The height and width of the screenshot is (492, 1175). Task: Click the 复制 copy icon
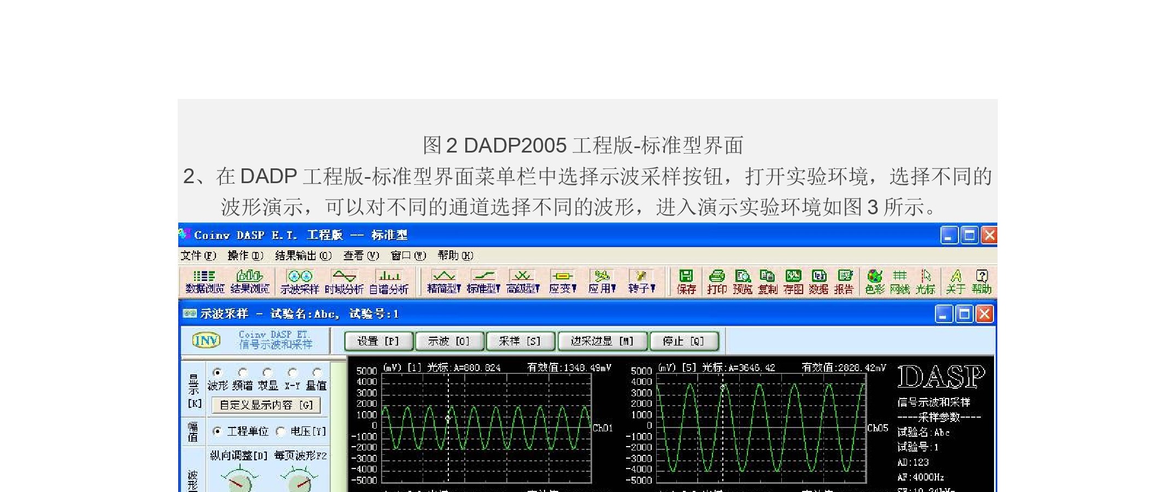click(x=768, y=282)
